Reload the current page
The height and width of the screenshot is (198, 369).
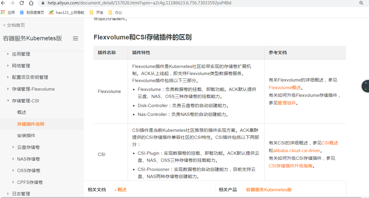pos(22,3)
